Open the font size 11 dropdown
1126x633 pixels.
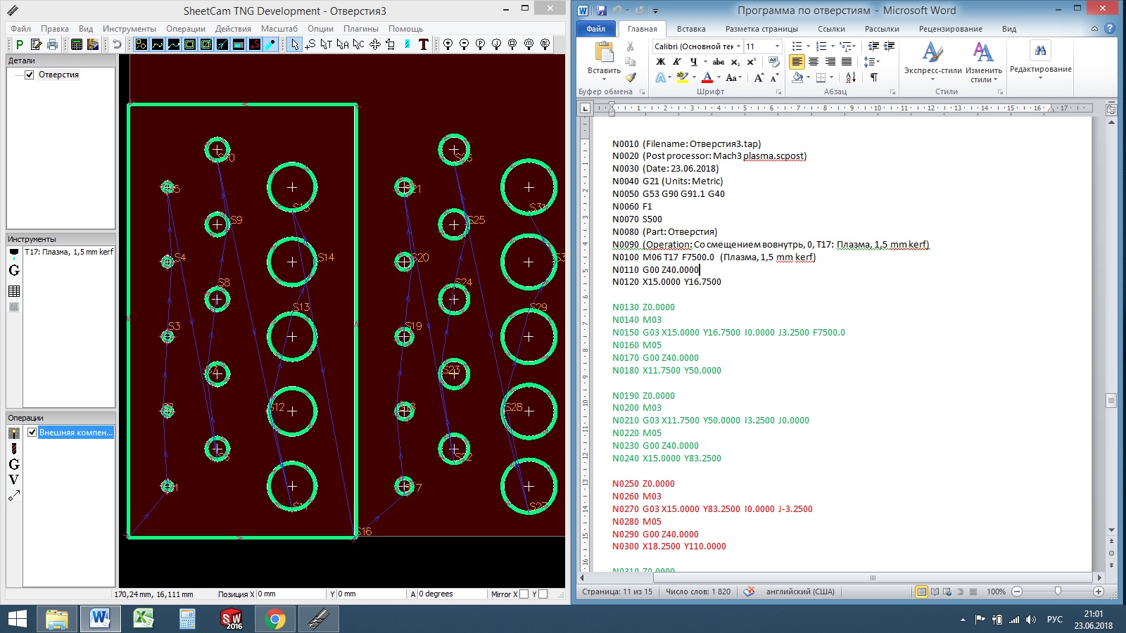(777, 46)
